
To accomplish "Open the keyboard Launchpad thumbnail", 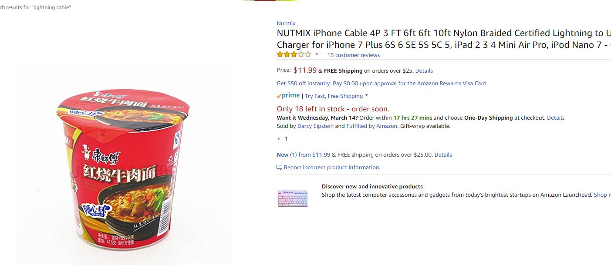I will (293, 198).
